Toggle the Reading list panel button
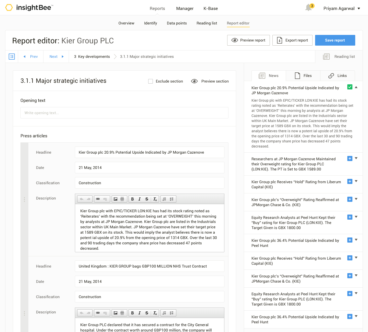368x332 pixels. [339, 57]
